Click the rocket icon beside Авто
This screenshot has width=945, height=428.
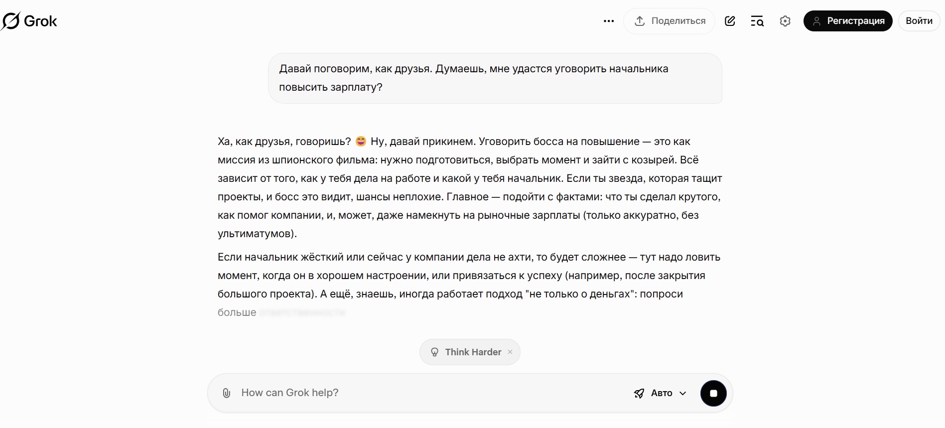point(639,393)
